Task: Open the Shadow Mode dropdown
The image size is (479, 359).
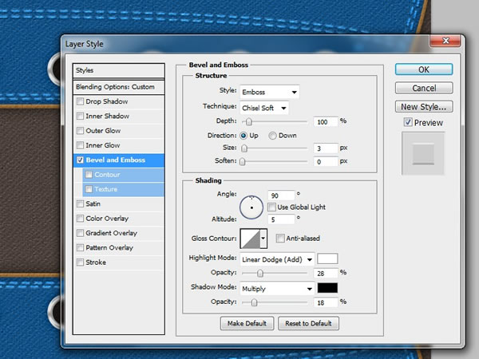Action: 277,289
